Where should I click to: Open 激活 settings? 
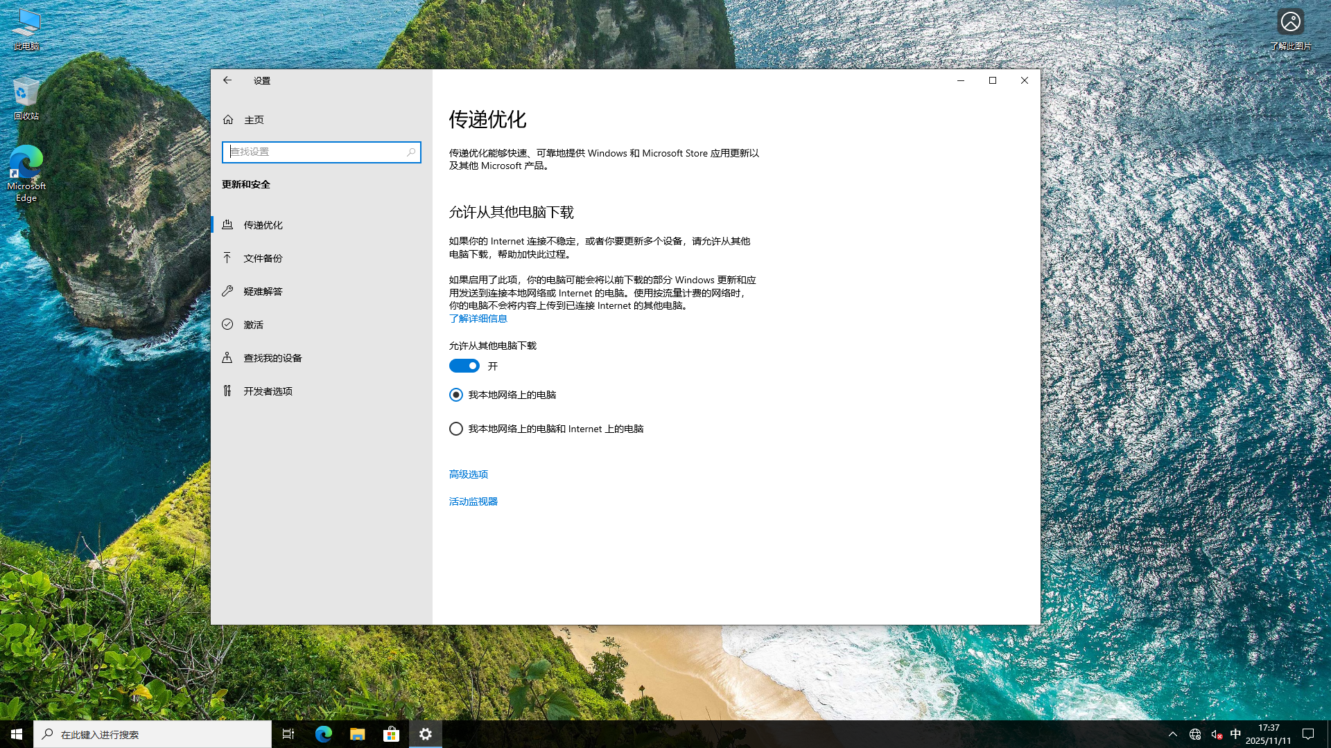point(253,324)
